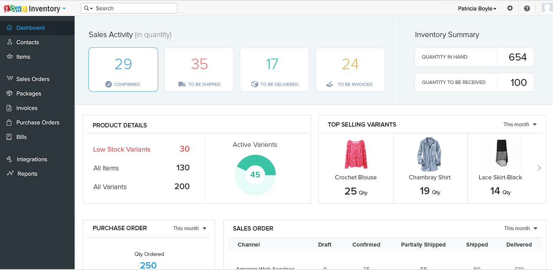Click the Shipped column header
Image resolution: width=553 pixels, height=270 pixels.
pyautogui.click(x=477, y=245)
